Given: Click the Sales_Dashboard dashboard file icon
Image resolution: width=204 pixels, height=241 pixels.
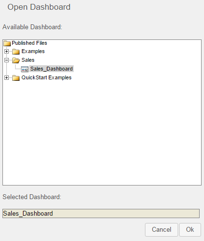Looking at the screenshot, I should (25, 69).
